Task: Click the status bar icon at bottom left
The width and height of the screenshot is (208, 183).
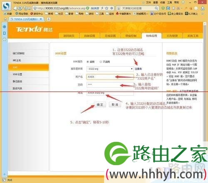Action: point(4,180)
